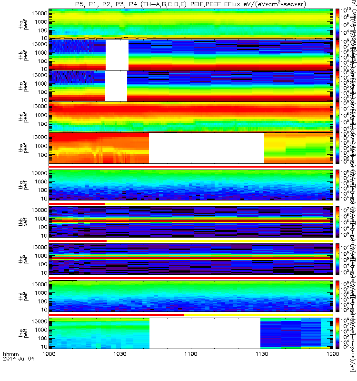The image size is (357, 381).
Task: Click the 'hhmm' axis unit label
Action: tap(10, 354)
